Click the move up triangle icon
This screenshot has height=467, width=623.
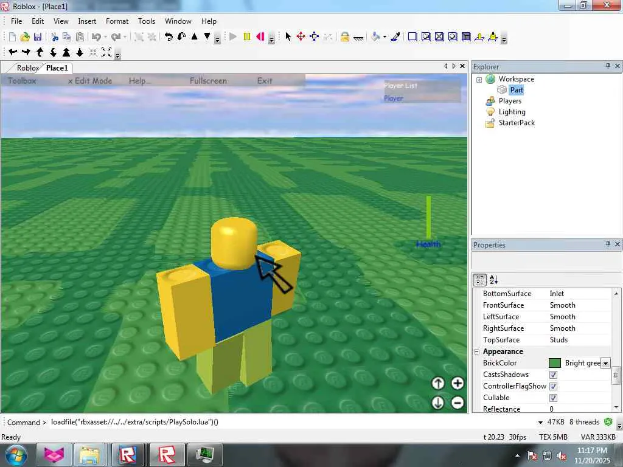pos(194,36)
